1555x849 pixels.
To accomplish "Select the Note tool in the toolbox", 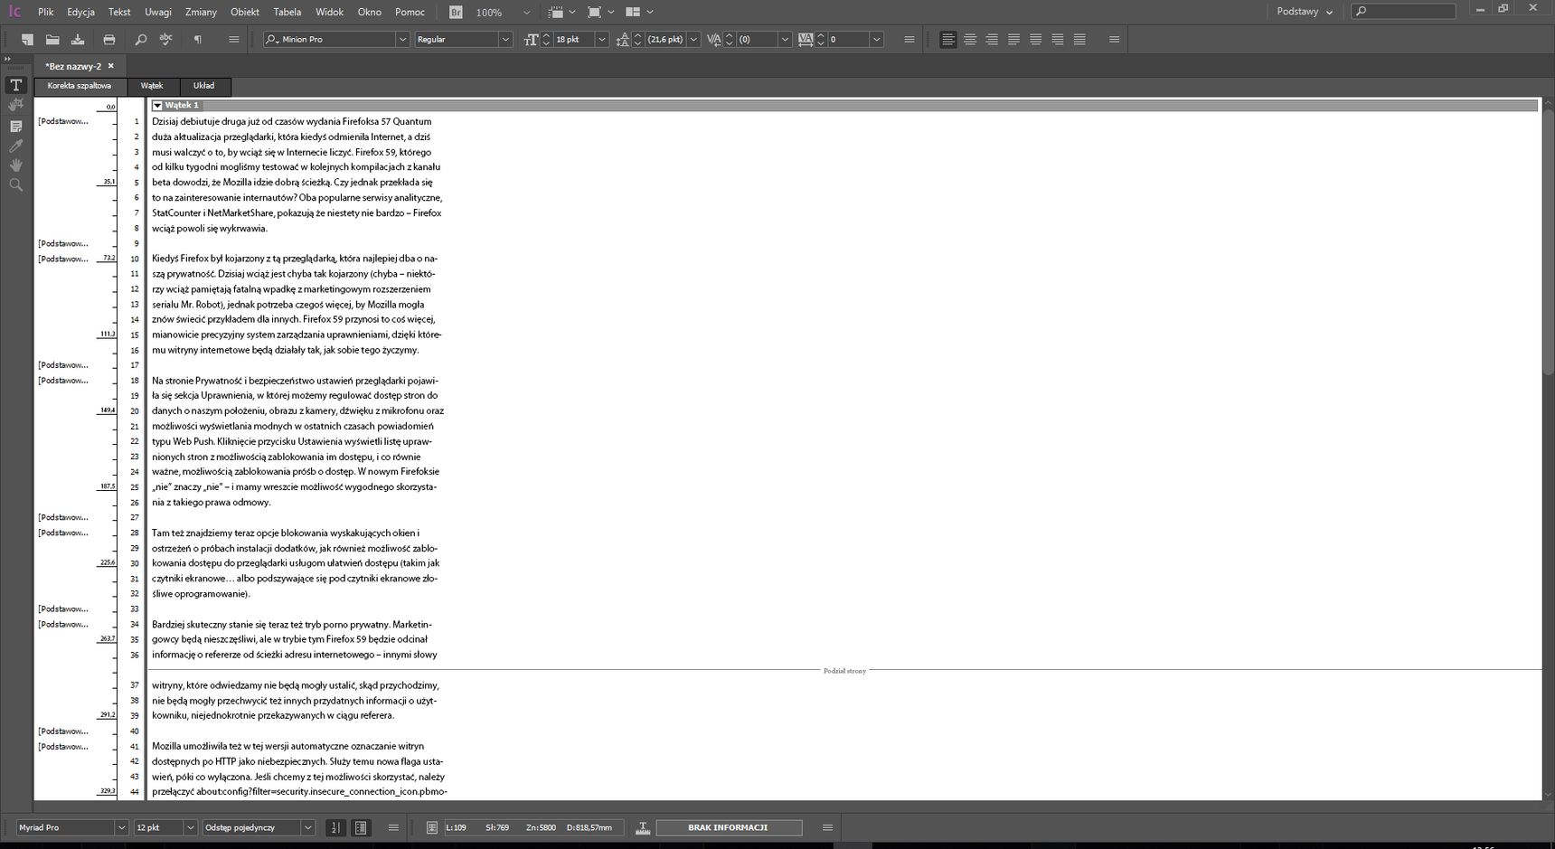I will 15,127.
